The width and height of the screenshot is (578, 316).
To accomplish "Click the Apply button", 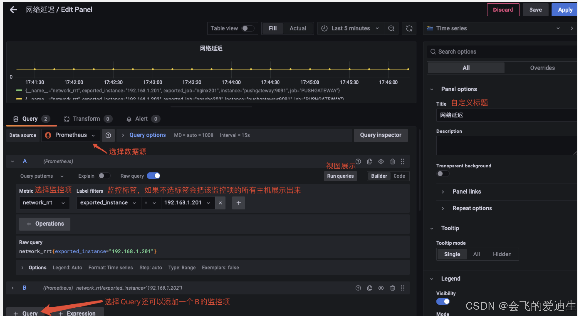I will point(565,10).
